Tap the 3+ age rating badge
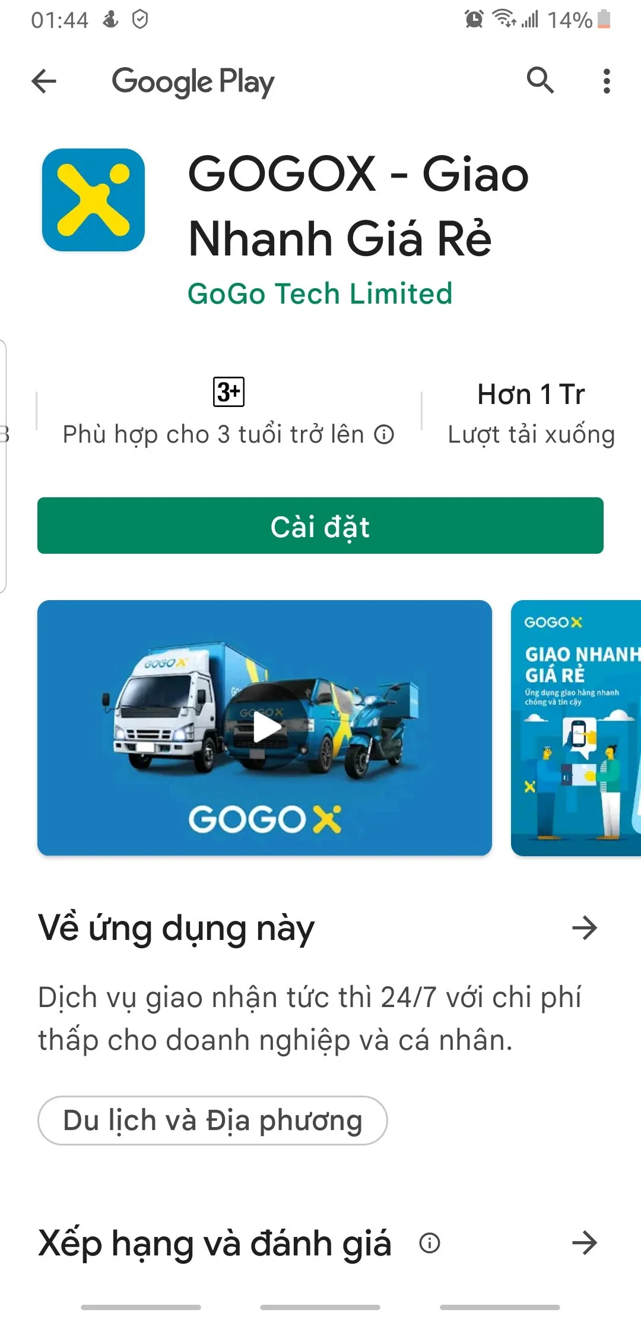The height and width of the screenshot is (1319, 641). pyautogui.click(x=229, y=392)
